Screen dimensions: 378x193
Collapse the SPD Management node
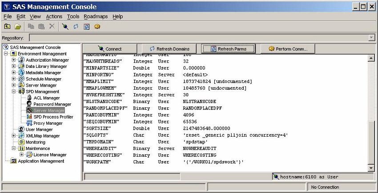click(x=13, y=91)
